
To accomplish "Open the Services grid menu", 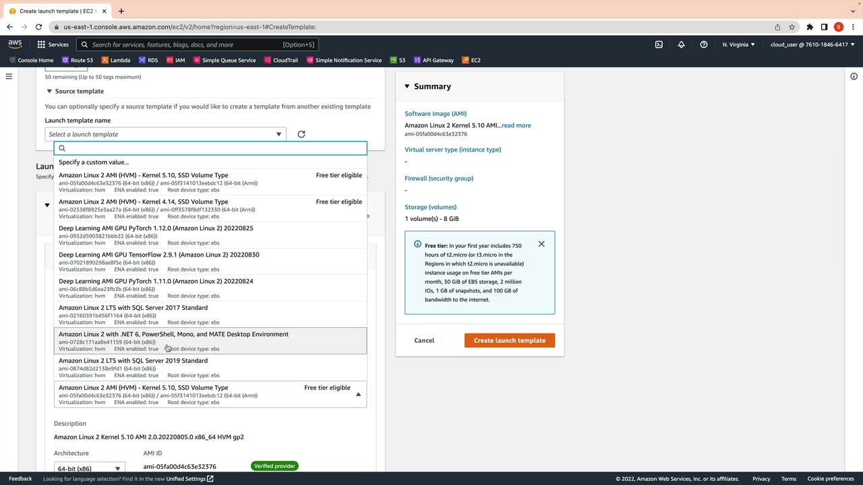I will pos(53,44).
